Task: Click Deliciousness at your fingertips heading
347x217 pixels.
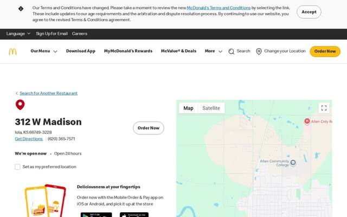Action: [108, 187]
